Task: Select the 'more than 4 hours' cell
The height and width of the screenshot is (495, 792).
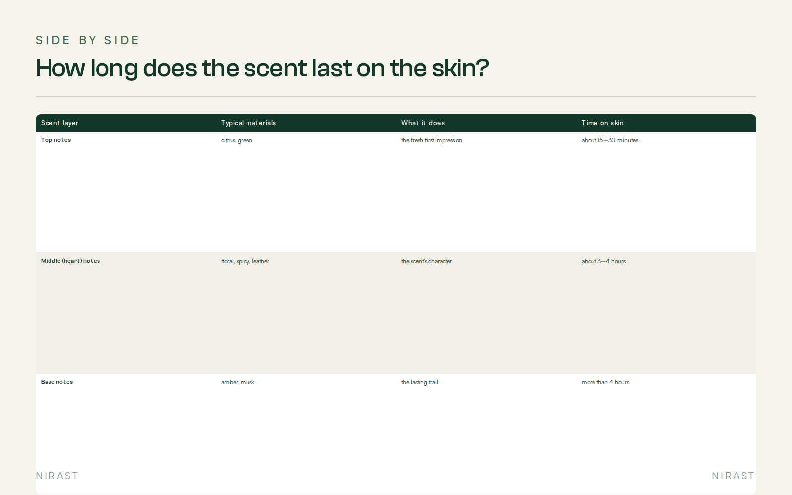Action: [x=605, y=382]
